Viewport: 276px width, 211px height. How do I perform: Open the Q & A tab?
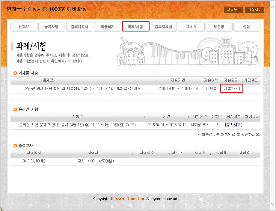[191, 27]
